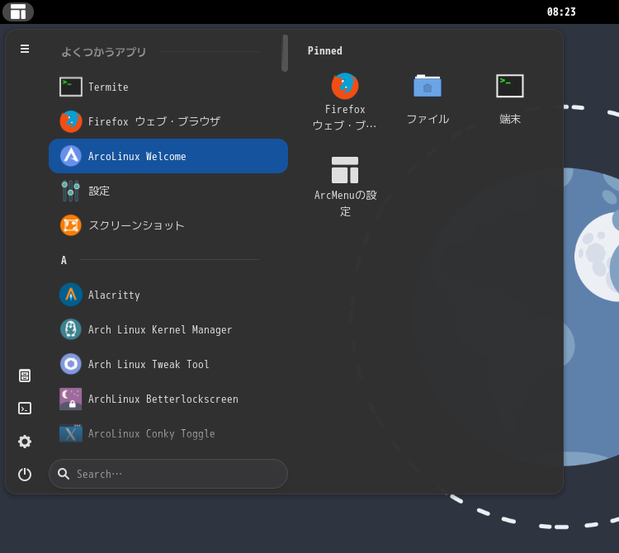Select the highlighted ArcoLinux Welcome label
Image resolution: width=619 pixels, height=553 pixels.
(137, 156)
